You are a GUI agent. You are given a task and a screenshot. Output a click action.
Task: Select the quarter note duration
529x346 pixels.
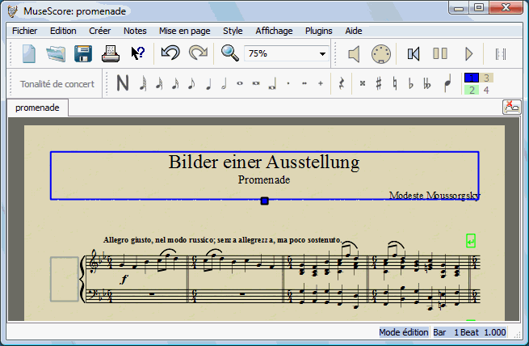click(x=208, y=83)
